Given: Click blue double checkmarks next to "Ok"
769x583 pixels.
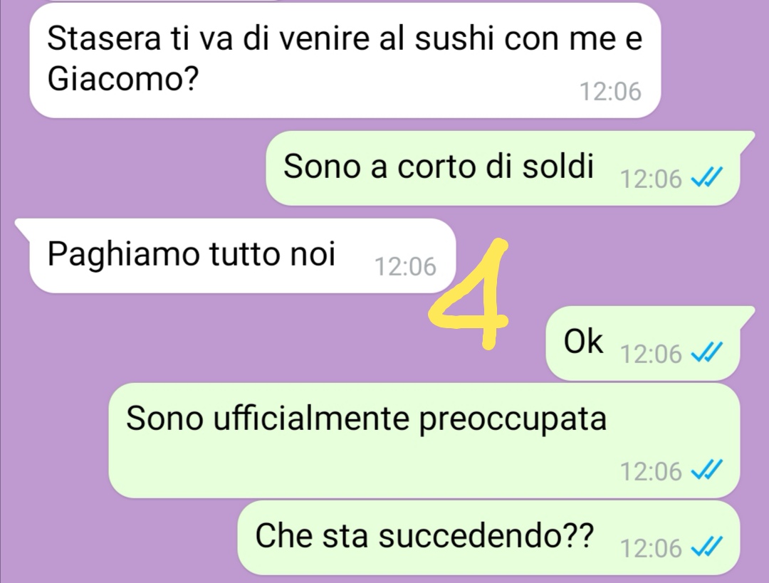Looking at the screenshot, I should click(x=707, y=352).
